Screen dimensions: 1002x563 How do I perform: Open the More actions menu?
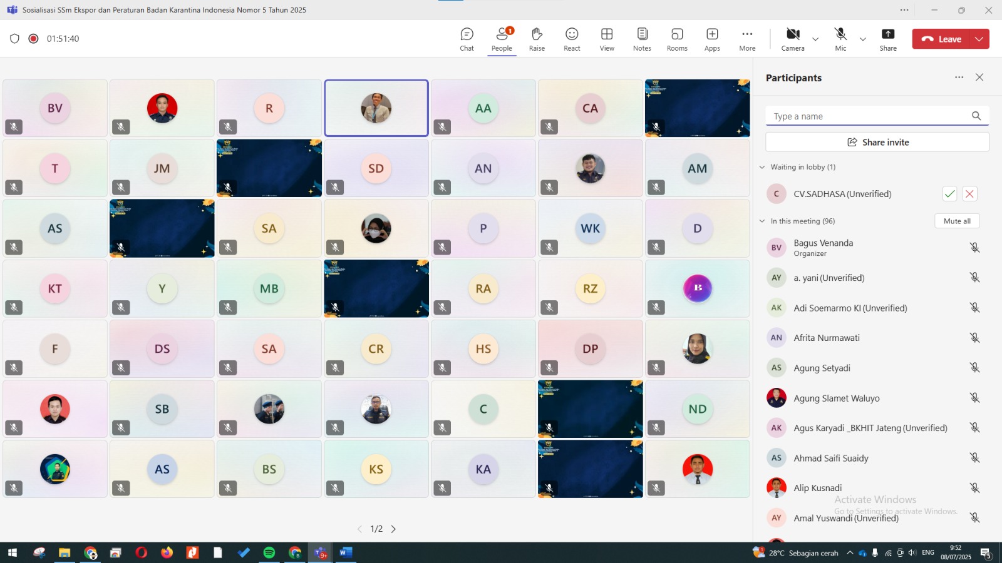click(747, 39)
